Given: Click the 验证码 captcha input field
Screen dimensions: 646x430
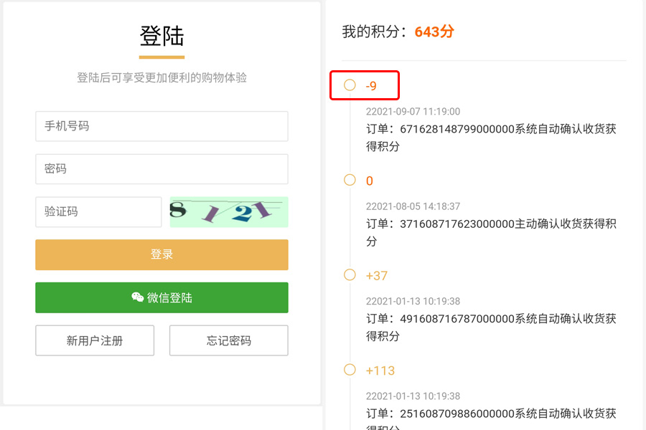Looking at the screenshot, I should coord(98,212).
